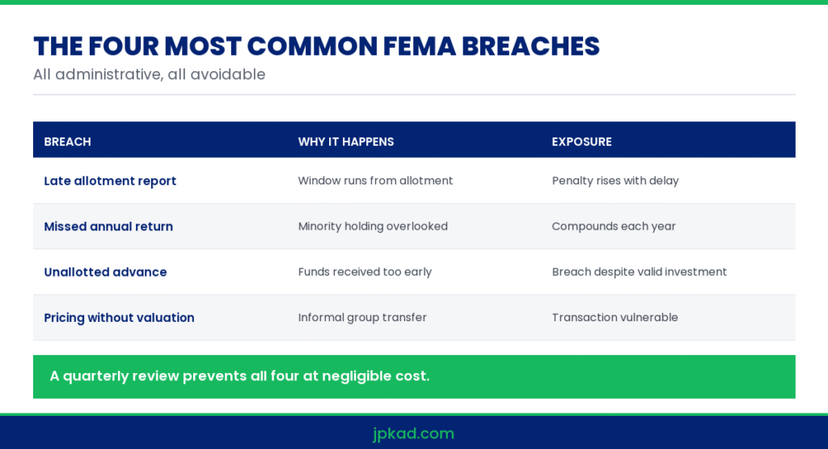Click the Late allotment report row label
This screenshot has height=449, width=828.
click(x=110, y=180)
